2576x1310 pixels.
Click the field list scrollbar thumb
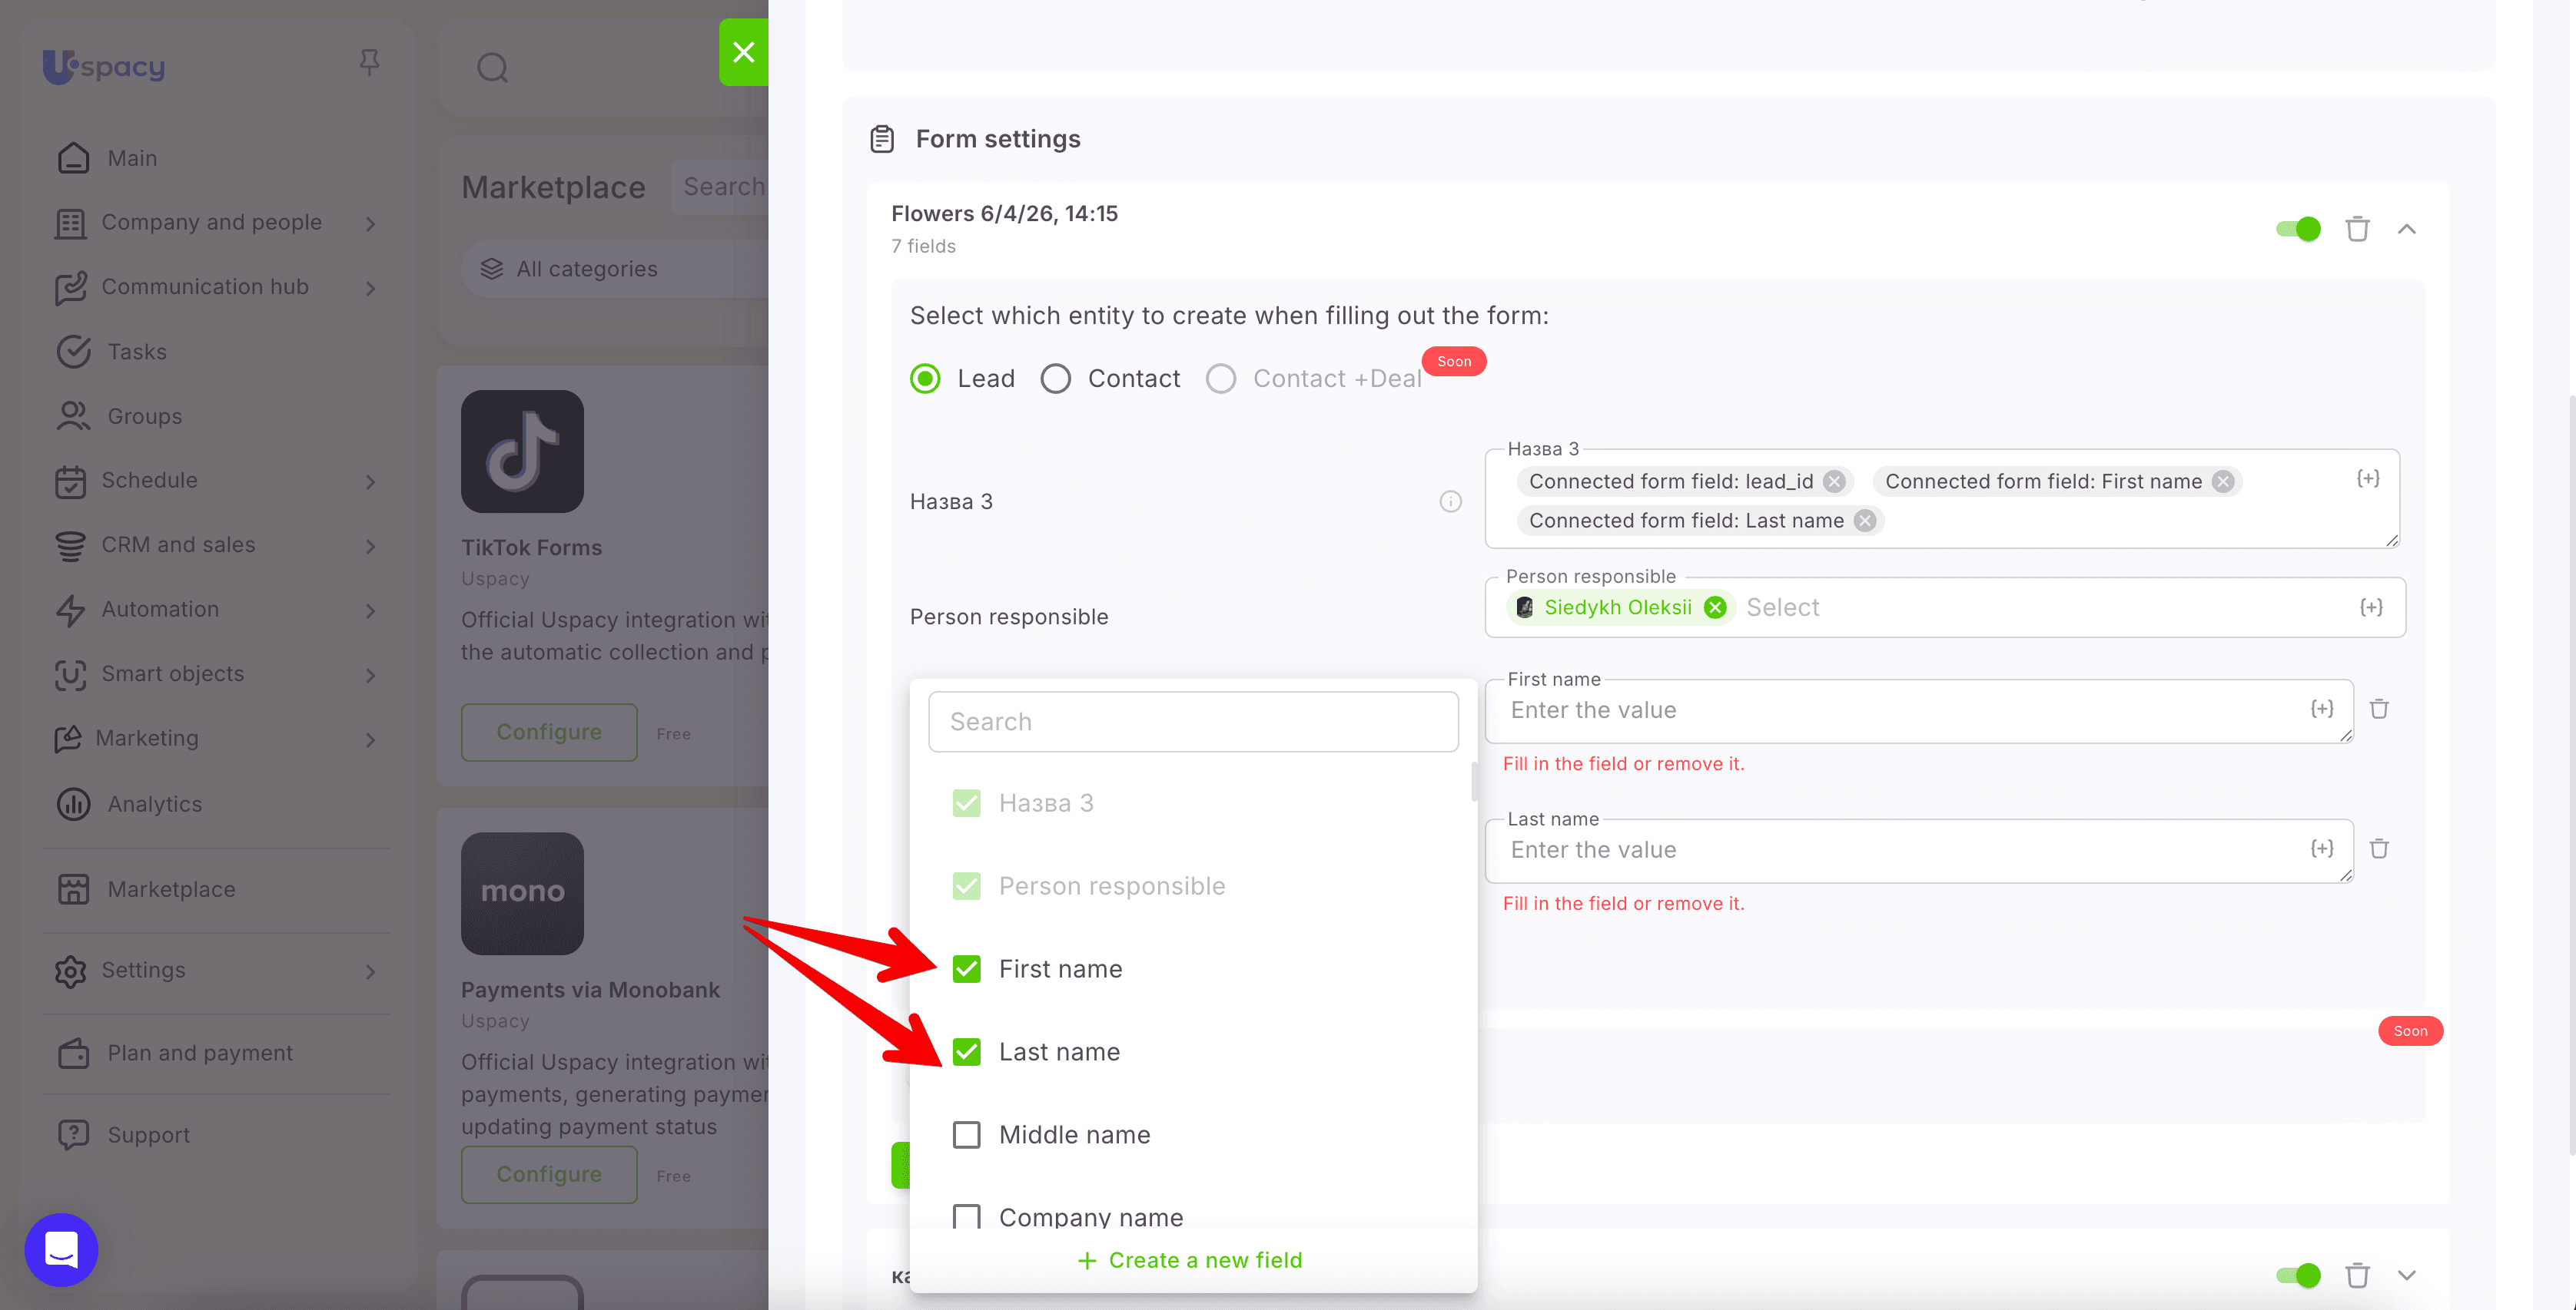click(x=1474, y=782)
